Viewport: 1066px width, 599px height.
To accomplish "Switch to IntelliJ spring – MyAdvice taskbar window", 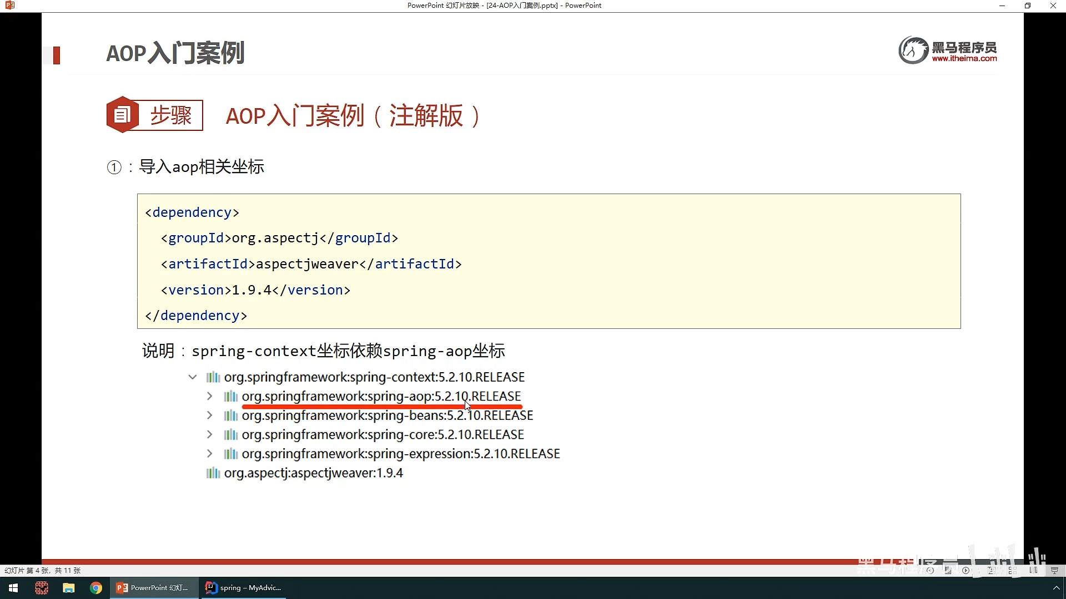I will (243, 588).
